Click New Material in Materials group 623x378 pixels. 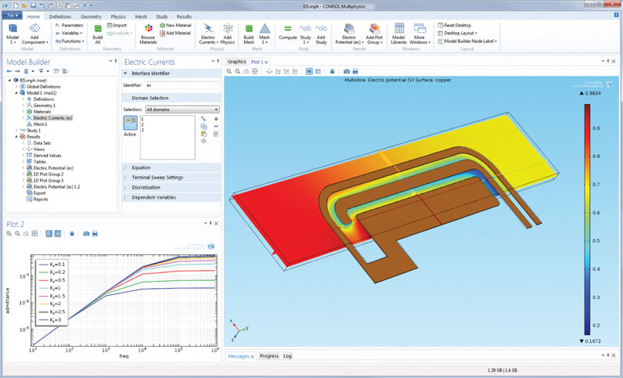pyautogui.click(x=175, y=25)
